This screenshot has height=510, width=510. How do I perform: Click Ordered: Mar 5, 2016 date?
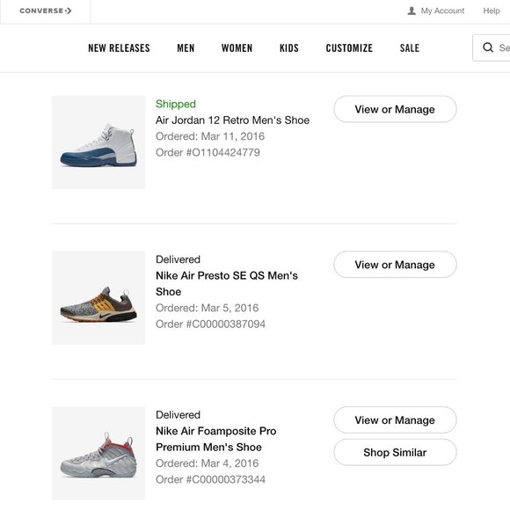(208, 308)
